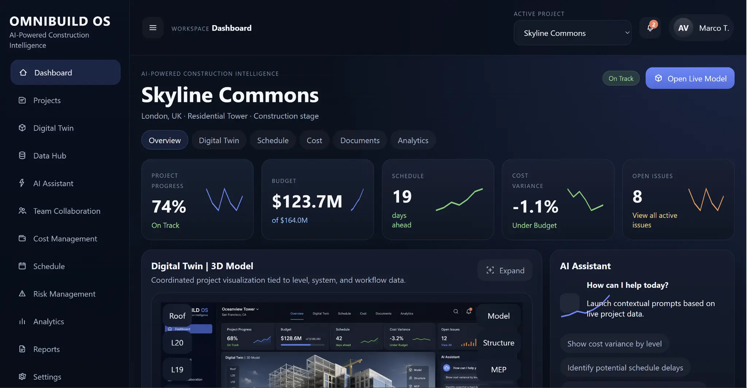Click the Open Live Model button
The width and height of the screenshot is (747, 388).
pyautogui.click(x=690, y=78)
